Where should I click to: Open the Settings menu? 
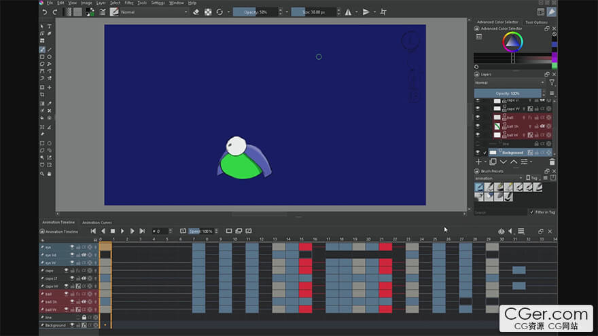pyautogui.click(x=158, y=3)
